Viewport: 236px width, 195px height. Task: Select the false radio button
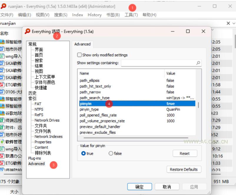111,153
